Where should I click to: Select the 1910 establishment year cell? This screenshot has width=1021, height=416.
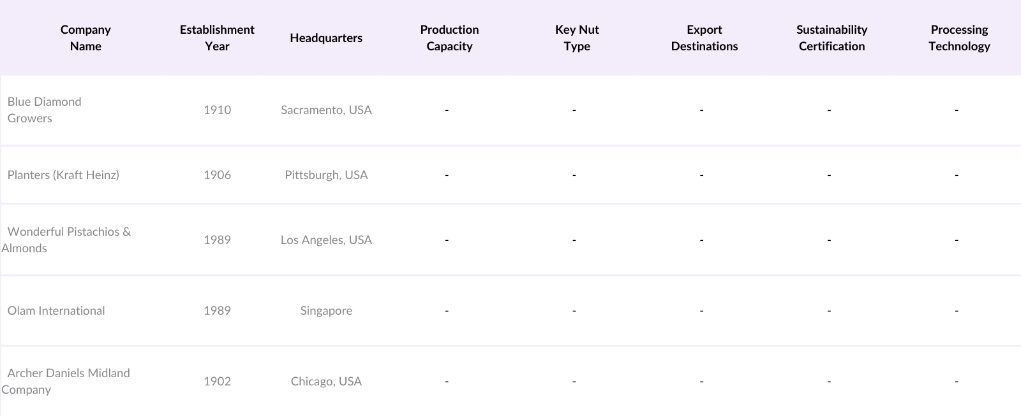tap(217, 110)
